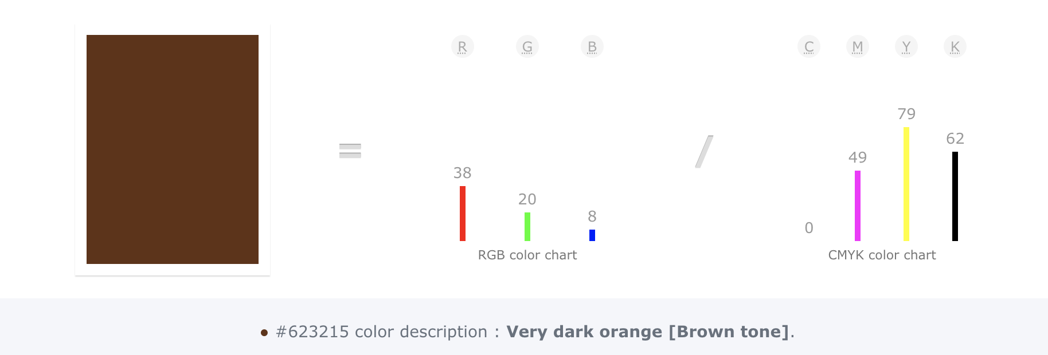This screenshot has height=355, width=1048.
Task: Click the black bar labeled 62
Action: click(x=955, y=196)
